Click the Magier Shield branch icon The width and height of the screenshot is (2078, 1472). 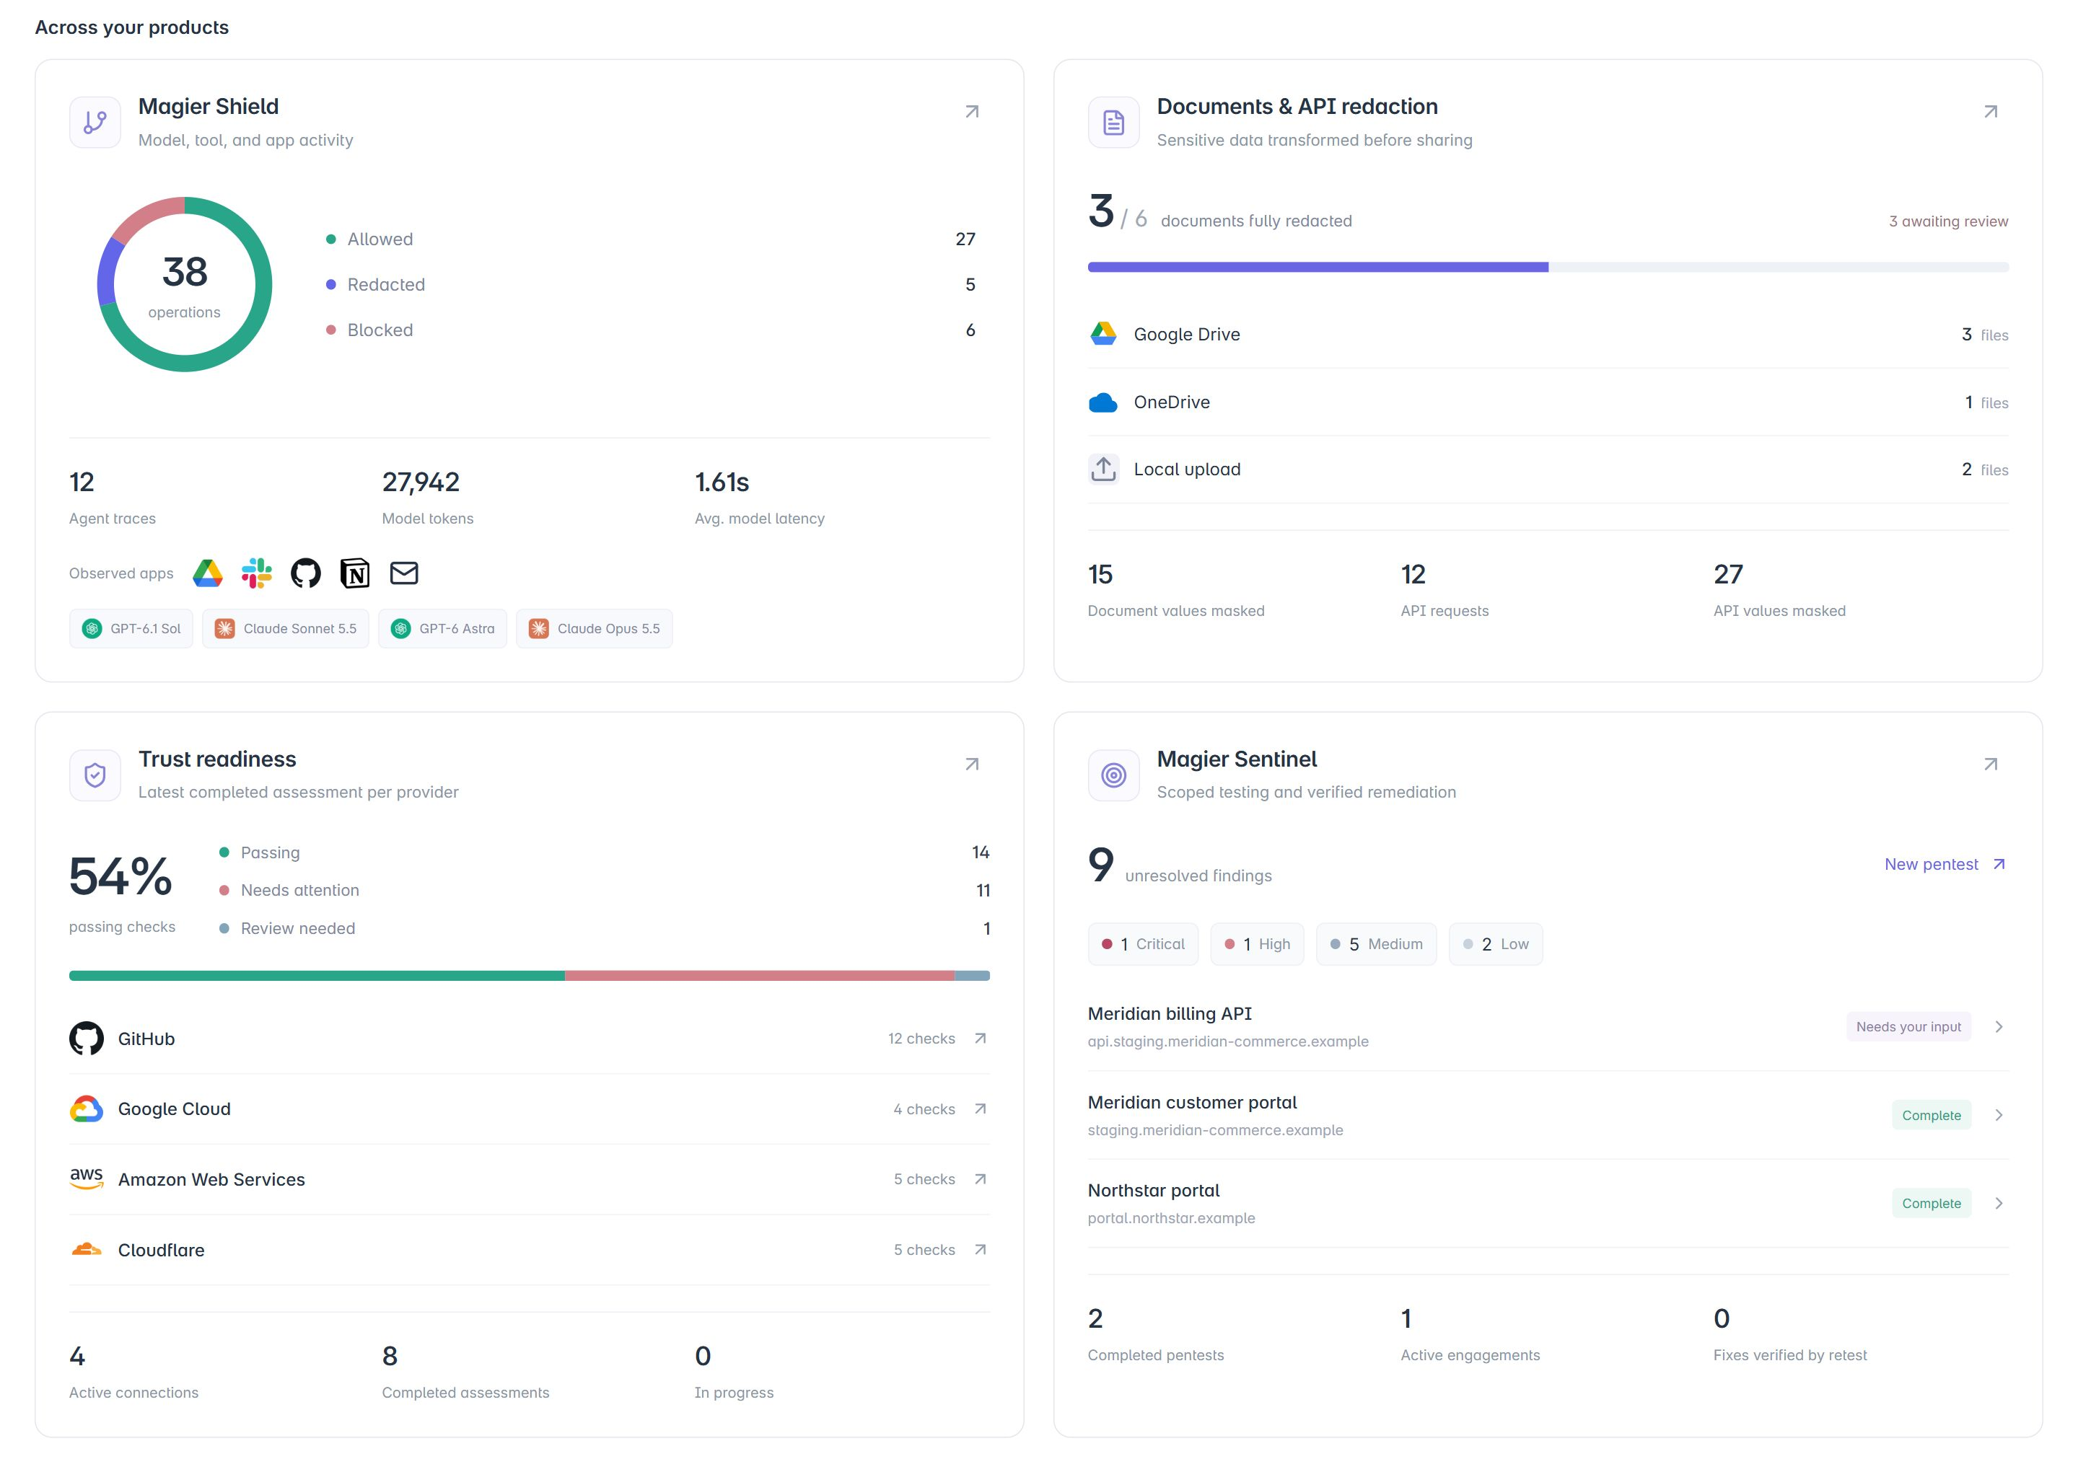tap(95, 123)
